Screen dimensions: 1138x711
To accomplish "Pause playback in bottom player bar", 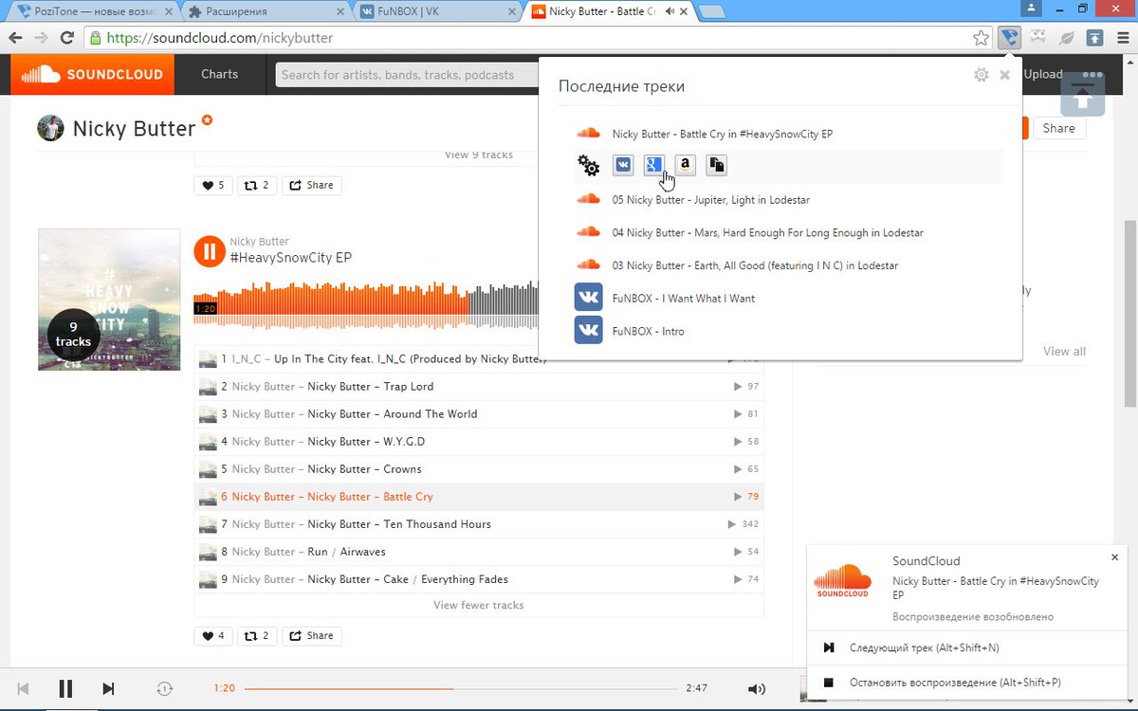I will (x=65, y=688).
